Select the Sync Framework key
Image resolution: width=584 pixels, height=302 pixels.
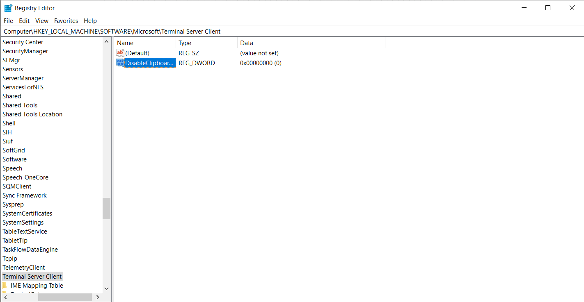click(25, 195)
